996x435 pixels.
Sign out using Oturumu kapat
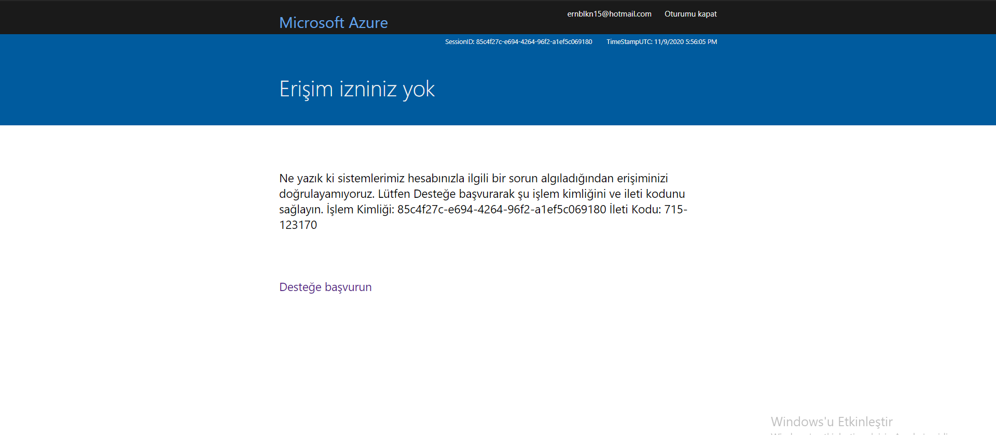(x=690, y=14)
